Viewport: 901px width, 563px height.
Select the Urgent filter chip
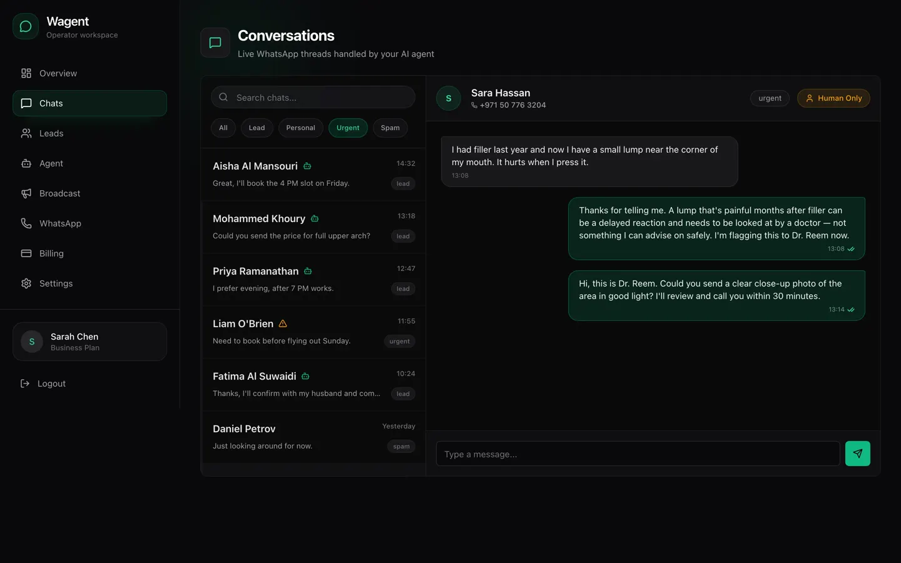coord(348,128)
